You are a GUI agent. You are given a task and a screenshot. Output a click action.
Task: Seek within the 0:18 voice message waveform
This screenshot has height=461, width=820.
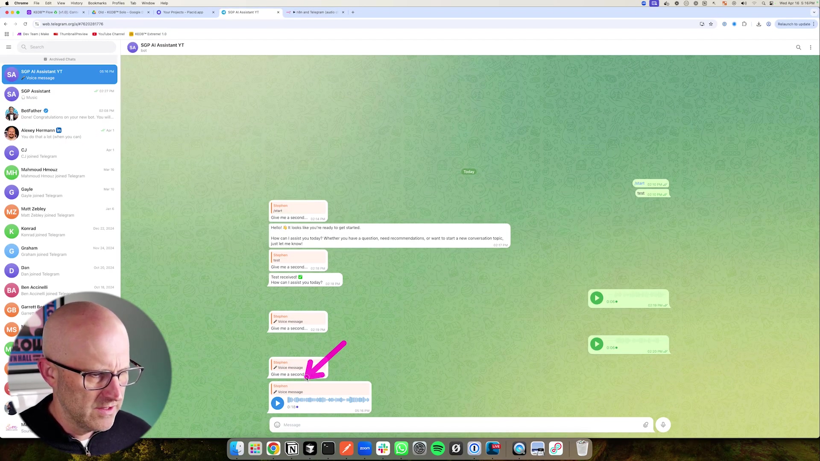328,400
